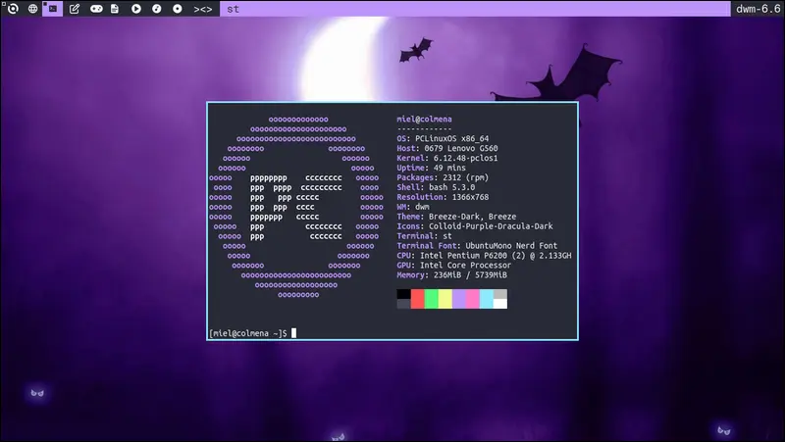Viewport: 785px width, 442px height.
Task: Switch to the document file tag
Action: pyautogui.click(x=115, y=9)
